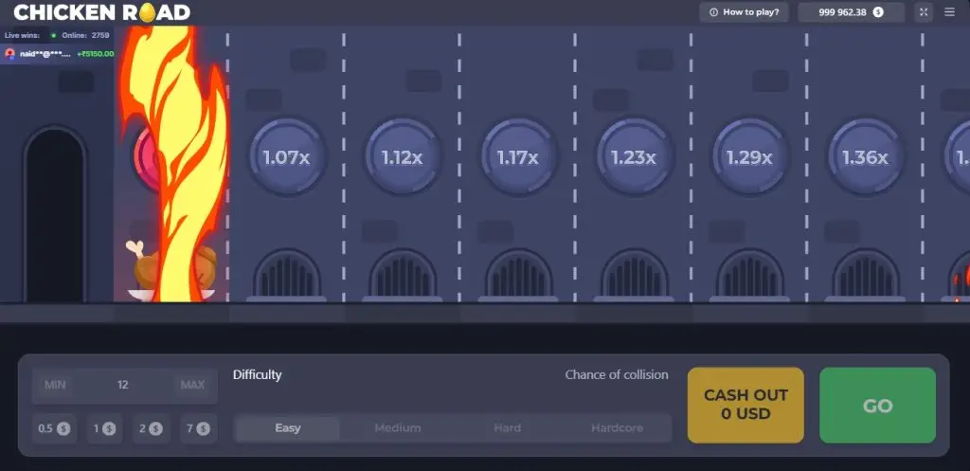This screenshot has width=970, height=471.
Task: Set bet to MIN
Action: pyautogui.click(x=54, y=385)
